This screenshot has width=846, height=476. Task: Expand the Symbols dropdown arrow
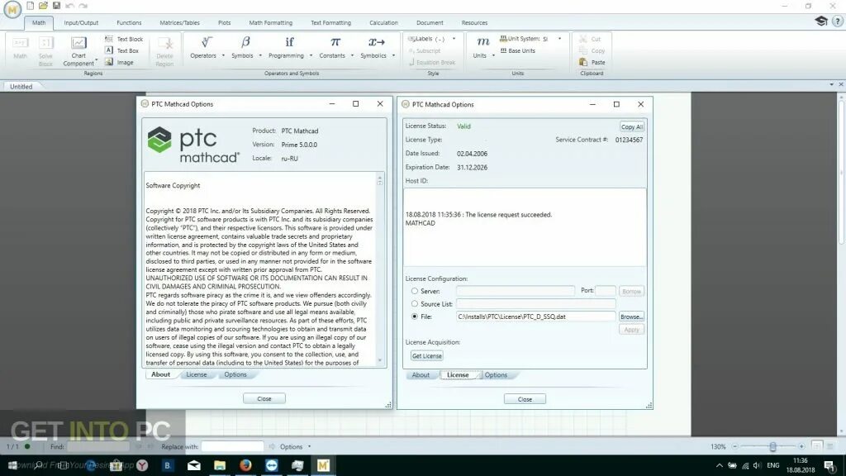(260, 55)
